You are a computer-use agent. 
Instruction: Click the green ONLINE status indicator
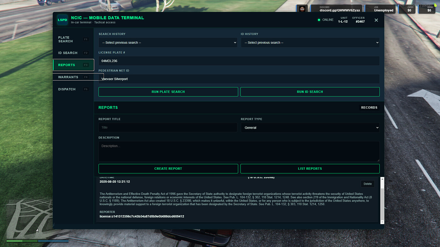click(319, 20)
